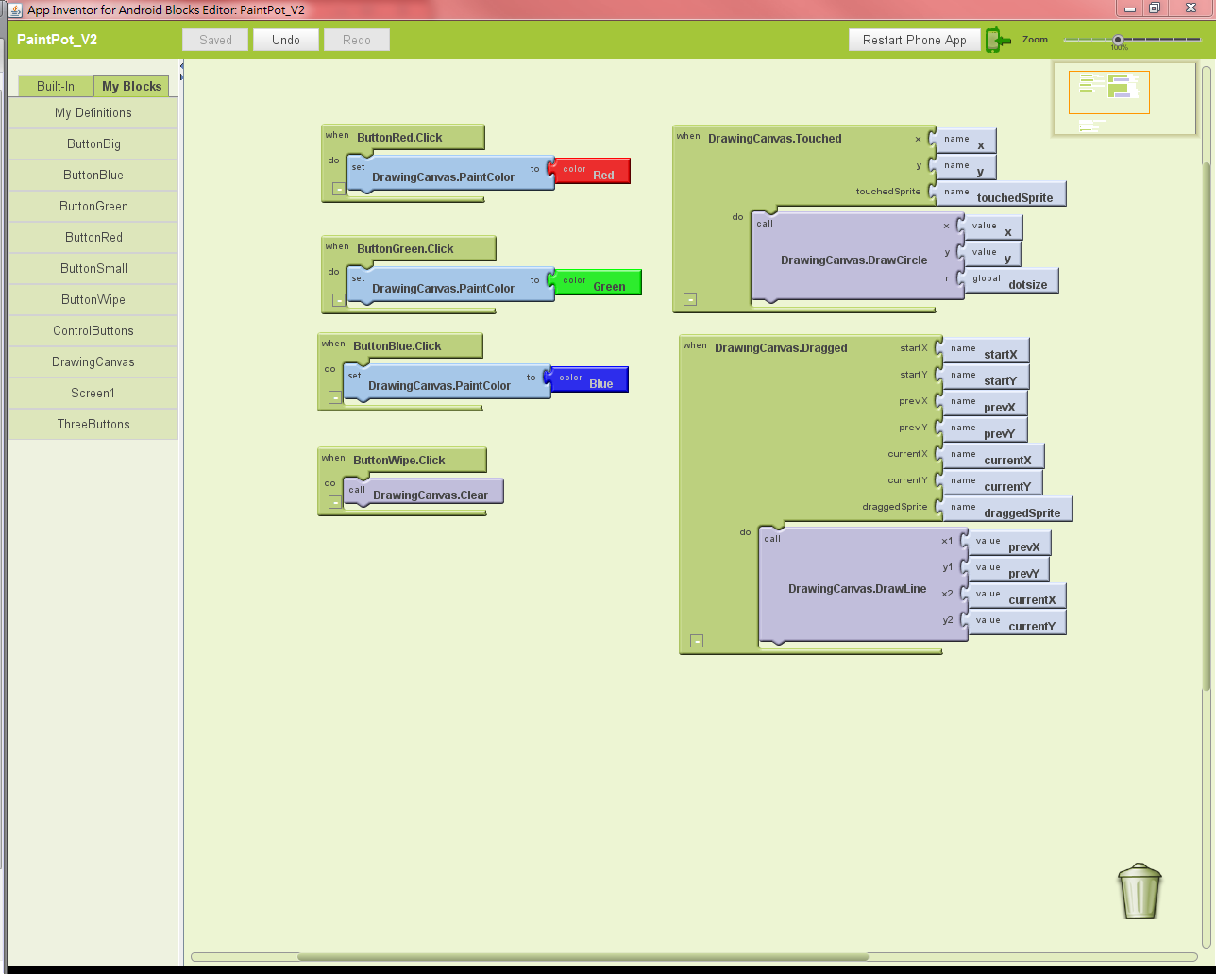Open the ButtonBlue drawer
The image size is (1216, 974).
pos(93,175)
